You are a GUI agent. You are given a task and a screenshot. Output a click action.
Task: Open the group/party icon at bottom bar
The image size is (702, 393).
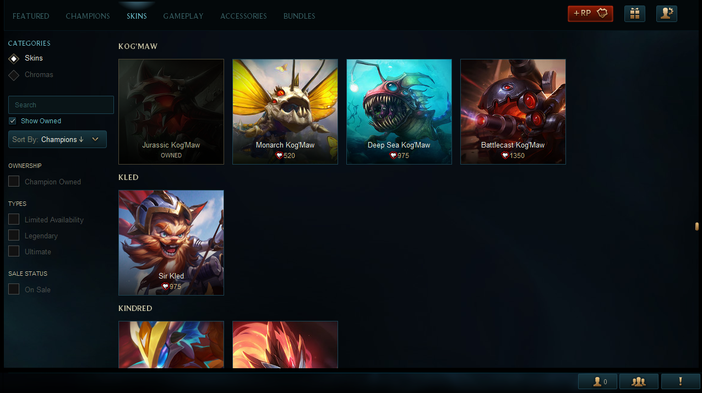[639, 381]
